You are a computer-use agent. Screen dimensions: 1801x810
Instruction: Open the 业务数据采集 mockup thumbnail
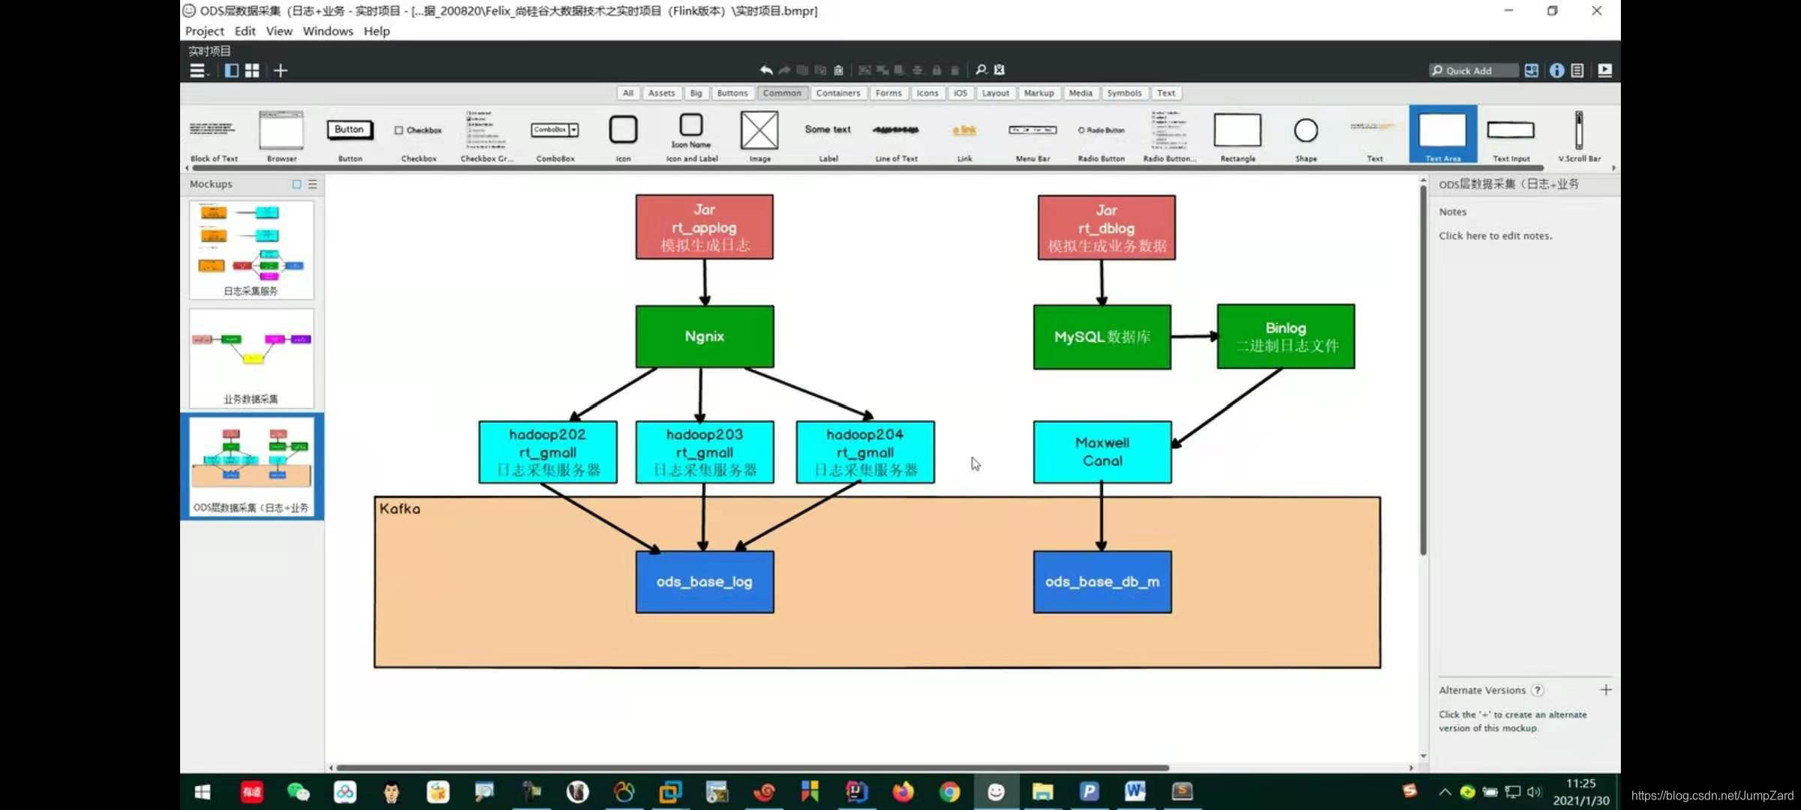(x=251, y=358)
